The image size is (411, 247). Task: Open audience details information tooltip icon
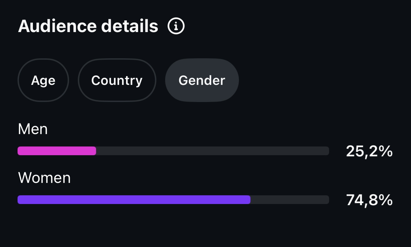(x=176, y=26)
